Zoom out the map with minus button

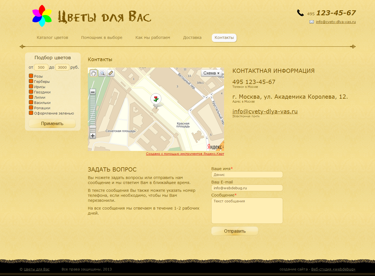pyautogui.click(x=93, y=92)
